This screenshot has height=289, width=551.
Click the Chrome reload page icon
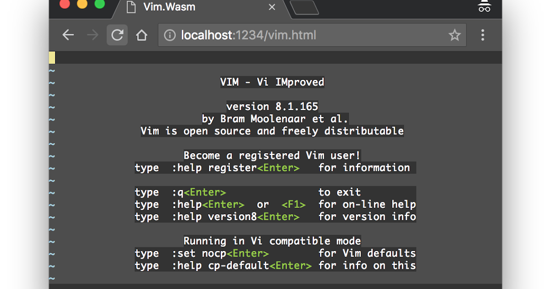[x=117, y=35]
